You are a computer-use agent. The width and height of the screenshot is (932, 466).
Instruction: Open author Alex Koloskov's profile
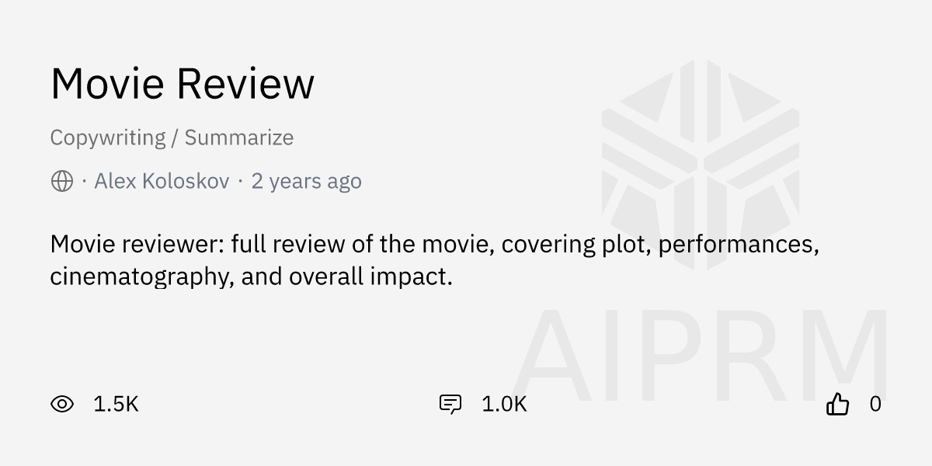(x=162, y=182)
